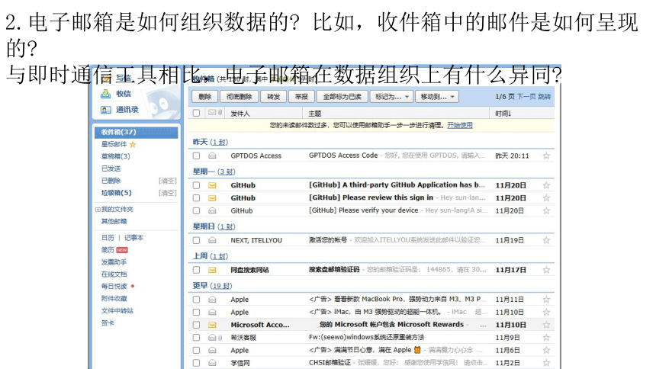Click the star icon next to 星标邮件
656x369 pixels.
133,145
